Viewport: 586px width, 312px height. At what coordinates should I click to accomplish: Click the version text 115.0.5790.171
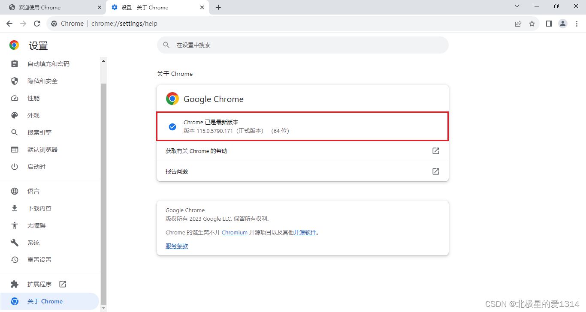pyautogui.click(x=214, y=131)
